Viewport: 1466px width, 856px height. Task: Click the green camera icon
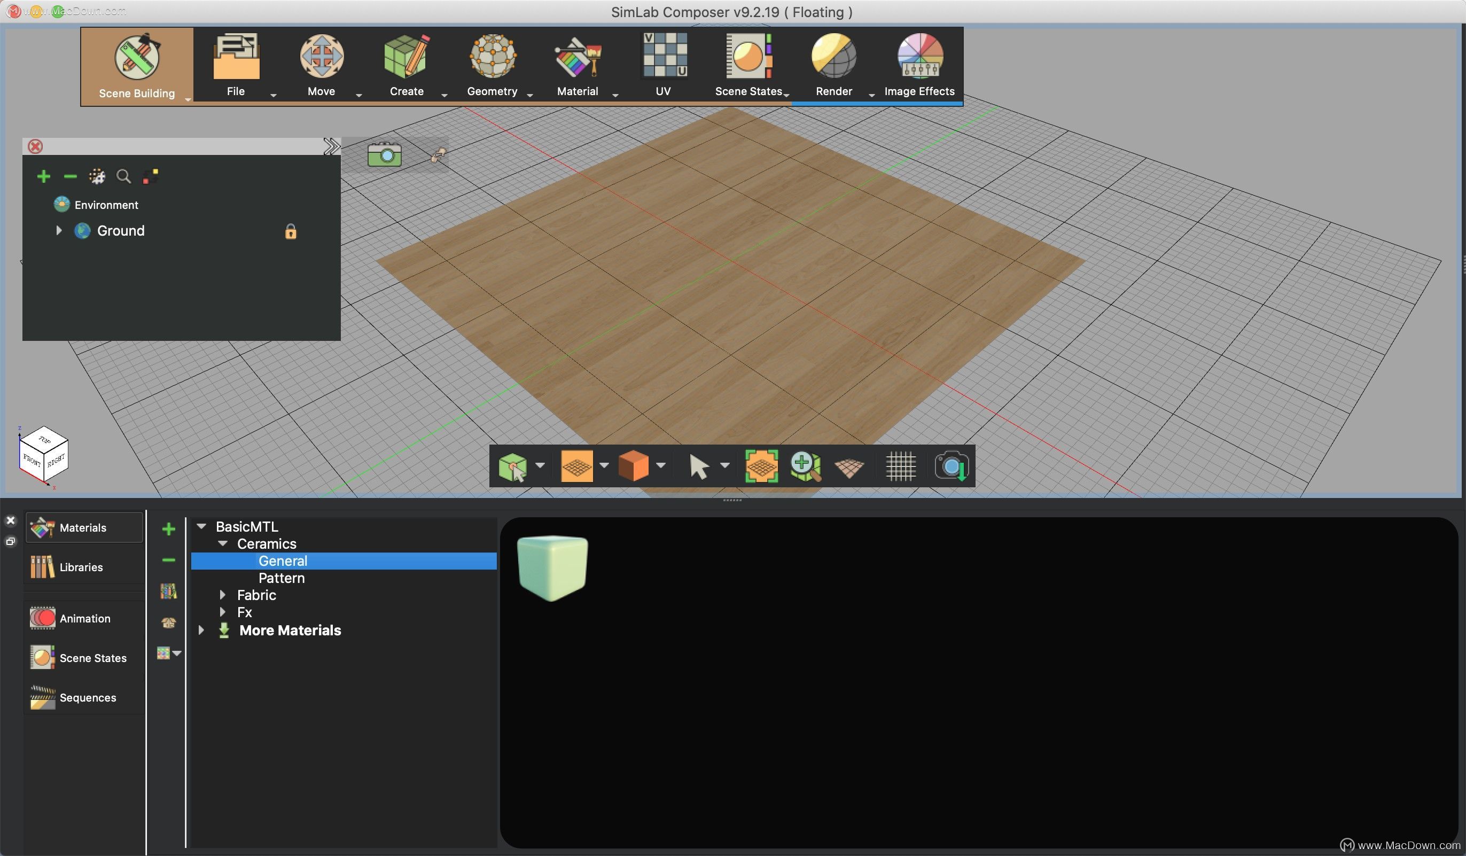385,155
